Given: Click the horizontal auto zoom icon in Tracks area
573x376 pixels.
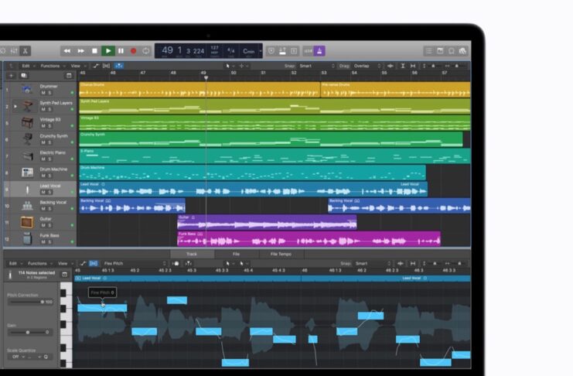Looking at the screenshot, I should pos(413,66).
